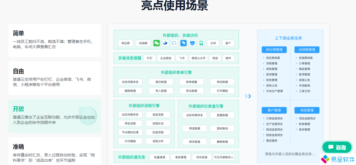Click 市场新闻 list item
The width and height of the screenshot is (356, 165).
[304, 85]
